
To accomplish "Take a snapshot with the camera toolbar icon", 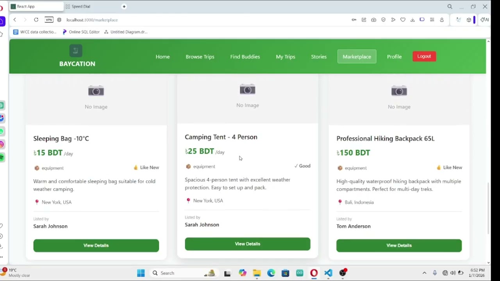I will [x=373, y=20].
